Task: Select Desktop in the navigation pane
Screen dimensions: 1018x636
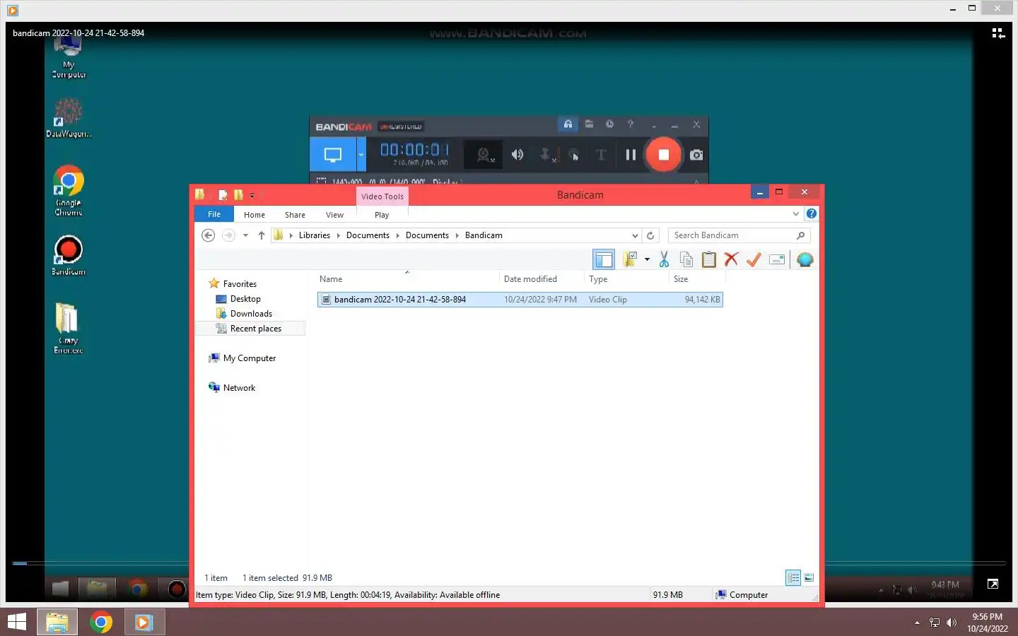Action: coord(245,299)
